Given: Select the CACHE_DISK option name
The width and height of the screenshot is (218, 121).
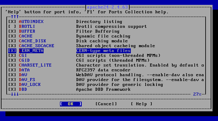Looking at the screenshot, I should click(x=32, y=41).
